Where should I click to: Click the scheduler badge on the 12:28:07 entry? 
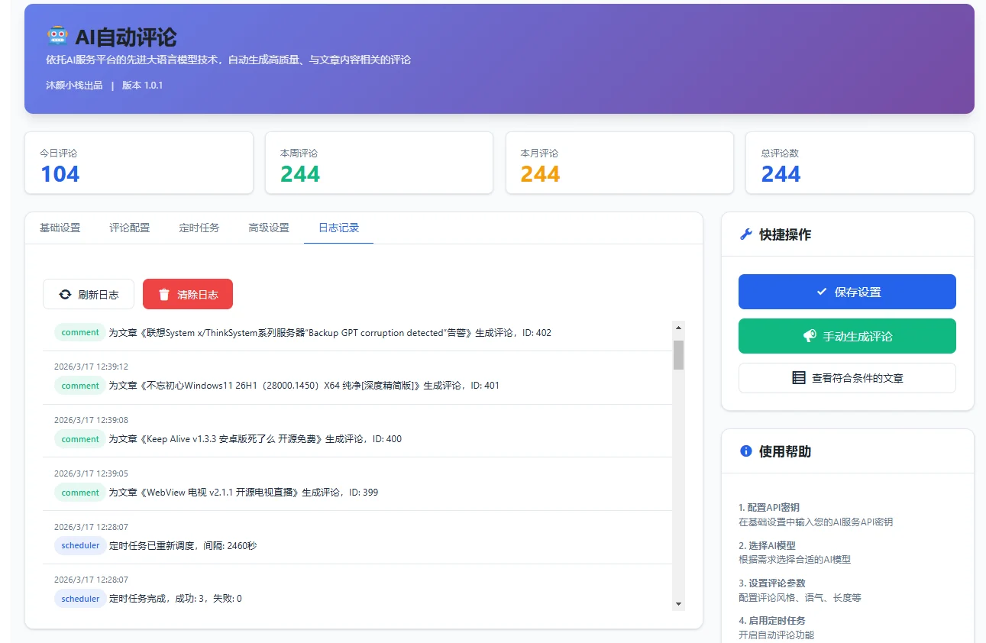[x=79, y=545]
